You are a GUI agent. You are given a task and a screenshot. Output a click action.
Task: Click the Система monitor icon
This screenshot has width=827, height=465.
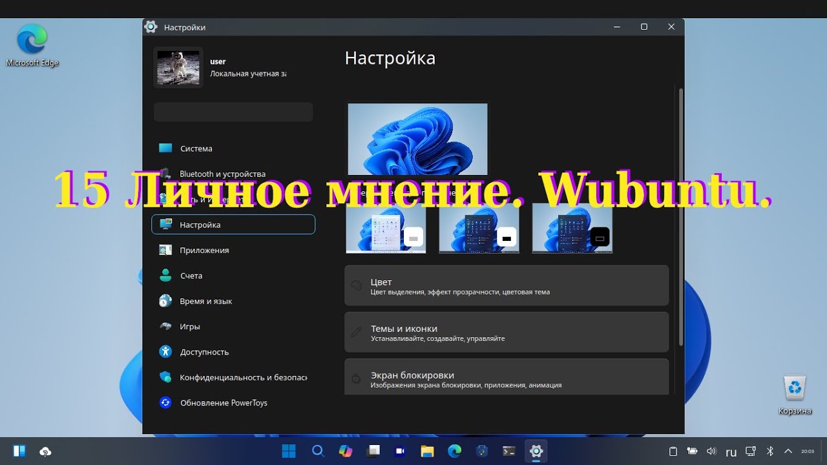click(x=165, y=149)
